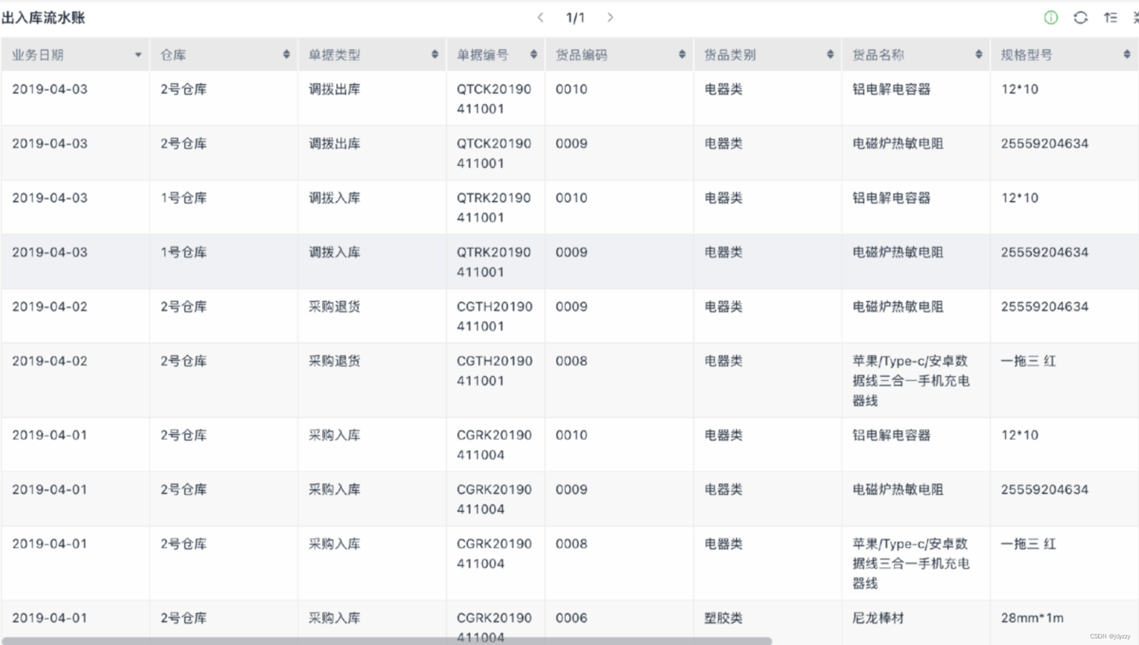The image size is (1139, 645).
Task: Sort by 单据编号 column arrows
Action: click(x=533, y=54)
